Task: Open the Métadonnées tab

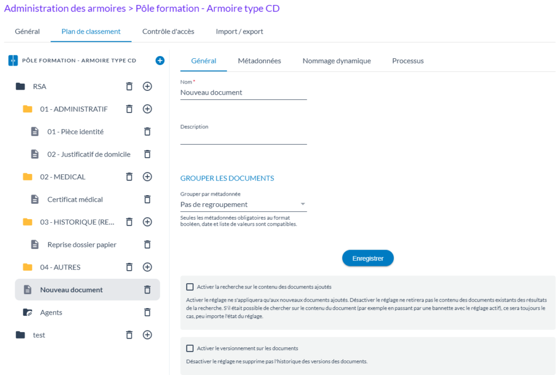Action: coord(259,61)
